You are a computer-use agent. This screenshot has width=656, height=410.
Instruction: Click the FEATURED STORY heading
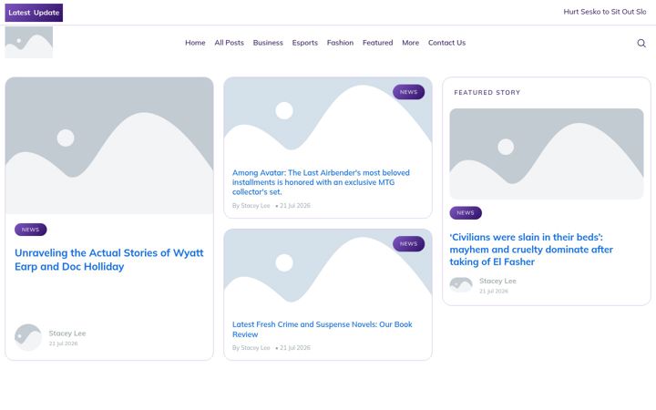(x=487, y=92)
